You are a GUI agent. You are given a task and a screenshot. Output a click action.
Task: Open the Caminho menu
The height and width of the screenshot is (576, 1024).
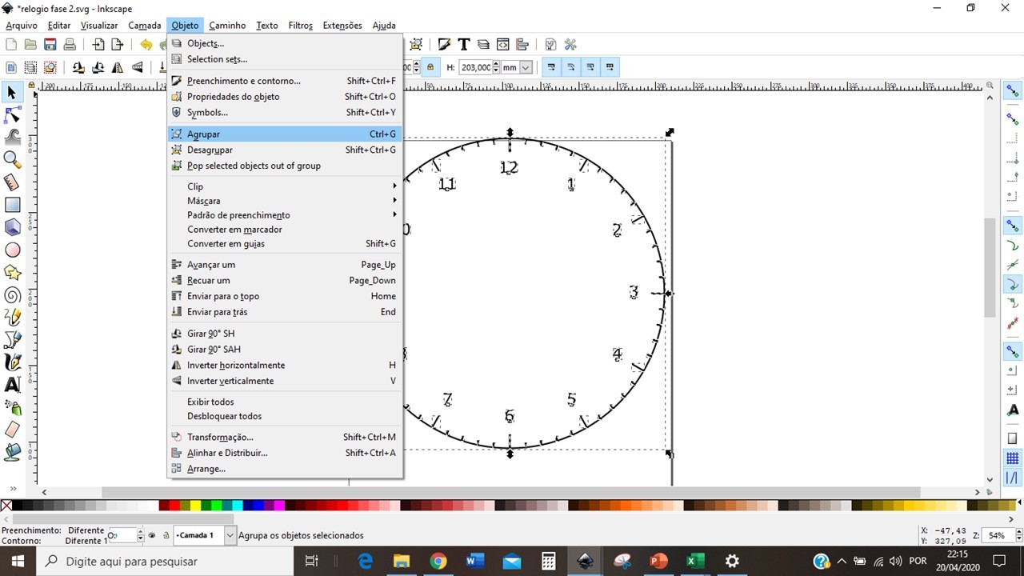[228, 26]
